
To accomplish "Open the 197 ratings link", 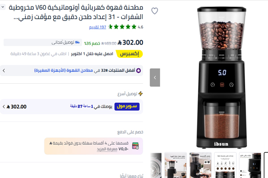I will pos(97,27).
